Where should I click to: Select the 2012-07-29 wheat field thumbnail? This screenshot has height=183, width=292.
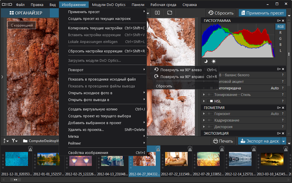point(208,159)
